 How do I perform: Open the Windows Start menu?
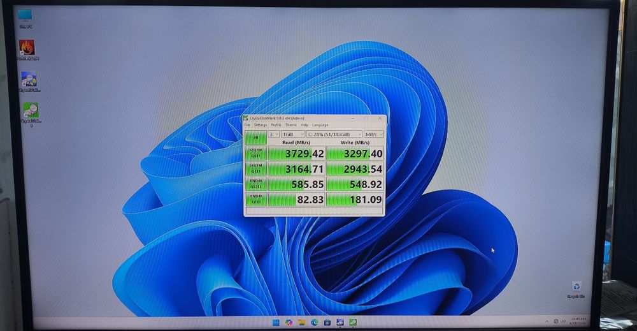pyautogui.click(x=276, y=323)
